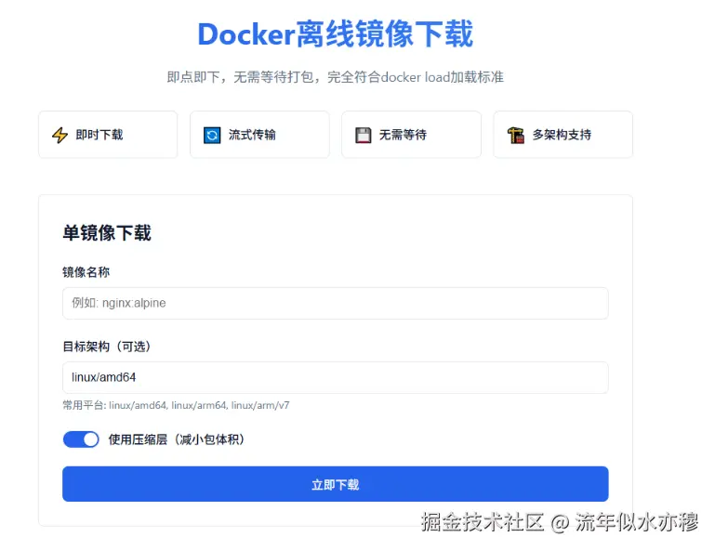Click the 无需等待 label text
This screenshot has width=715, height=550.
(x=403, y=135)
